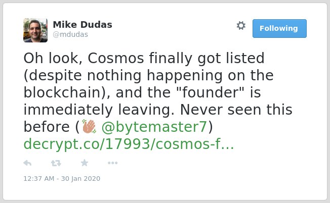This screenshot has height=203, width=330.
Task: Open the three-dot more actions menu
Action: coord(112,163)
